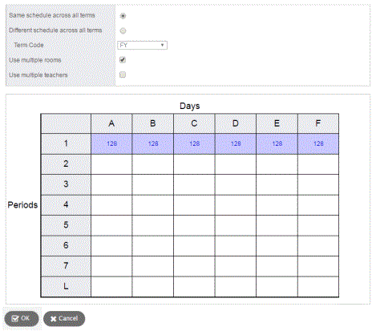Click the 128 cell under Day D
Viewport: 376px width, 335px height.
pos(236,143)
